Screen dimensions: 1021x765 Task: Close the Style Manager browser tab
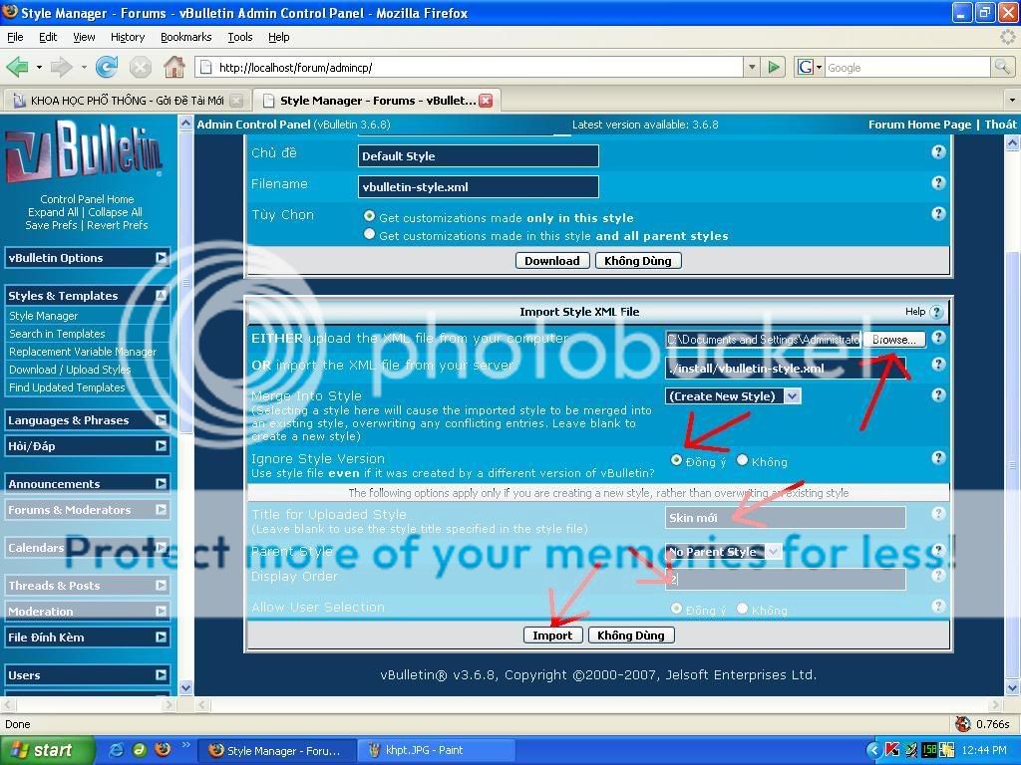click(x=486, y=101)
